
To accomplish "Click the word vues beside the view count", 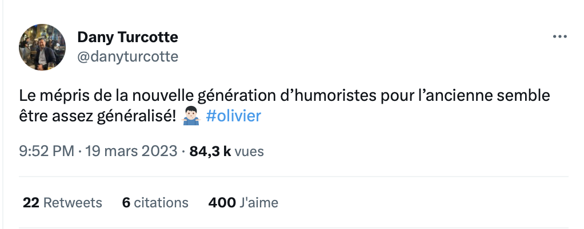I will pos(249,152).
